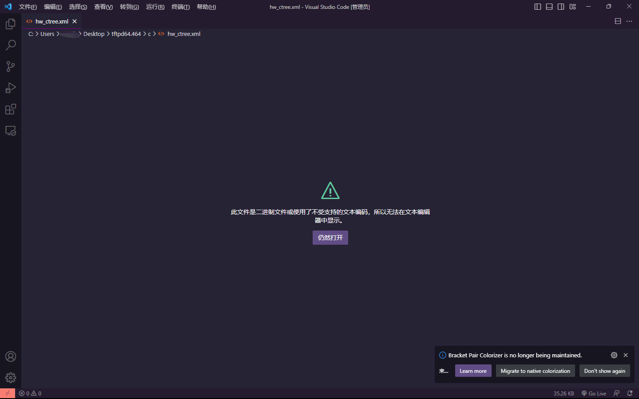Open the 文件(F) menu
Viewport: 639px width, 399px height.
28,7
